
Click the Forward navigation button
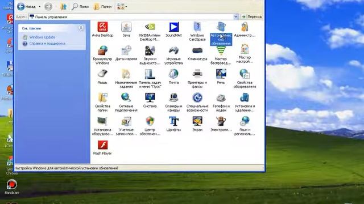[48, 6]
